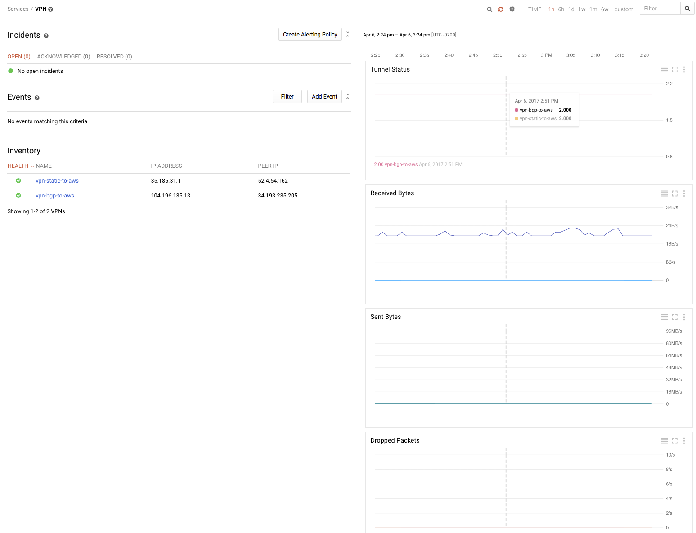
Task: Click vpn-static-to-aws orange swatch in tooltip
Action: coord(516,119)
